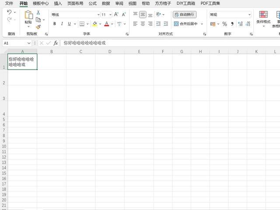Click in the formula bar text
Screen dimensions: 280x210
84,43
